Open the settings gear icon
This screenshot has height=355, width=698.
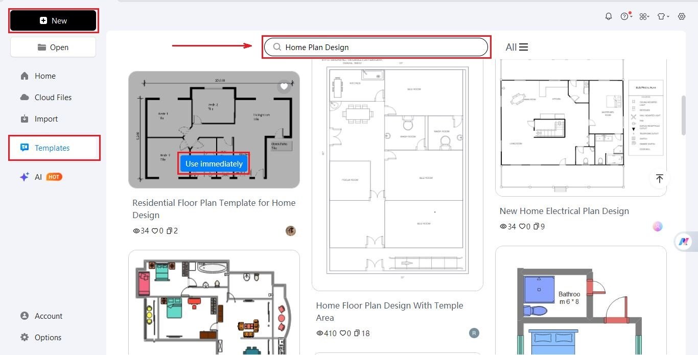tap(681, 16)
